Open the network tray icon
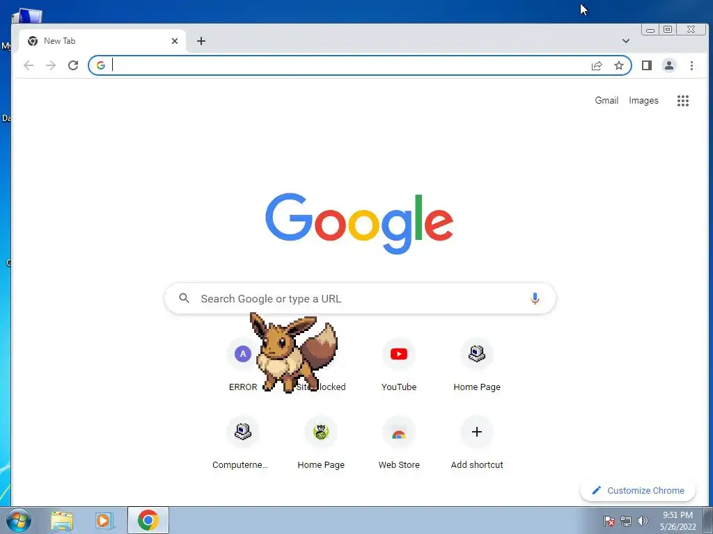This screenshot has width=713, height=534. pyautogui.click(x=626, y=521)
